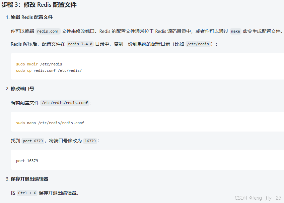
Task: Click the code line "sudo mkdir /etc/redis"
Action: (x=39, y=64)
